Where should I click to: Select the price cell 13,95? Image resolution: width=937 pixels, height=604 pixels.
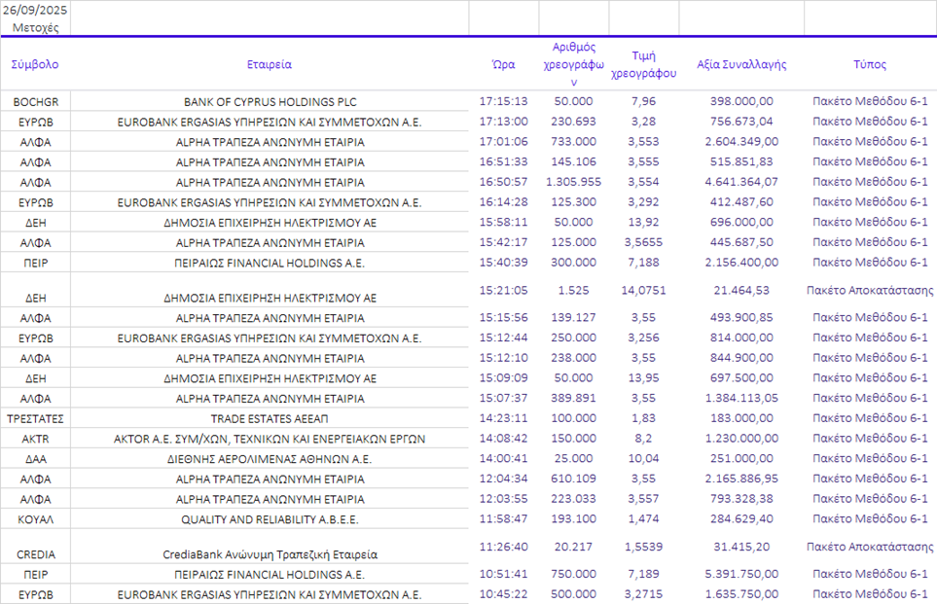[643, 378]
